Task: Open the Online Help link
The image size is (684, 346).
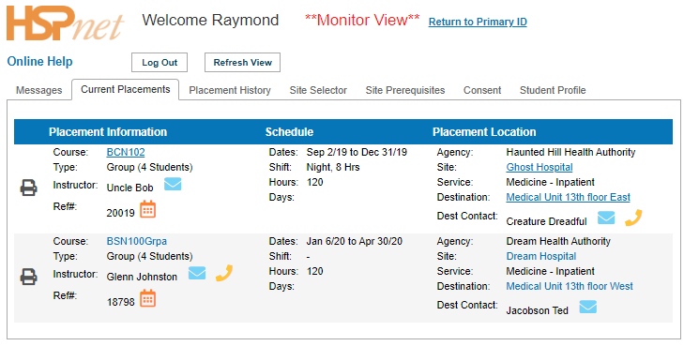Action: [39, 62]
